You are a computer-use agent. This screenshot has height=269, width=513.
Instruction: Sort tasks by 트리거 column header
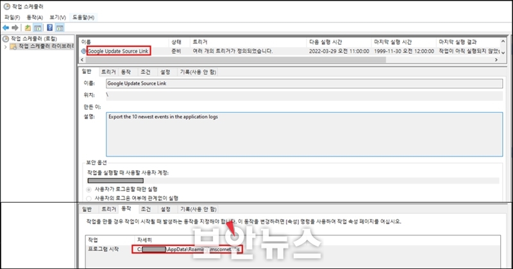pyautogui.click(x=200, y=42)
